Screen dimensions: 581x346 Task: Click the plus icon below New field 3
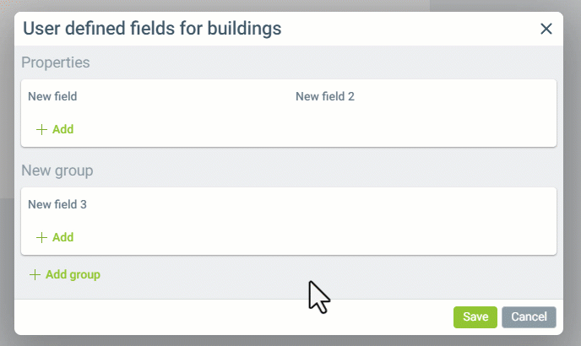(41, 237)
